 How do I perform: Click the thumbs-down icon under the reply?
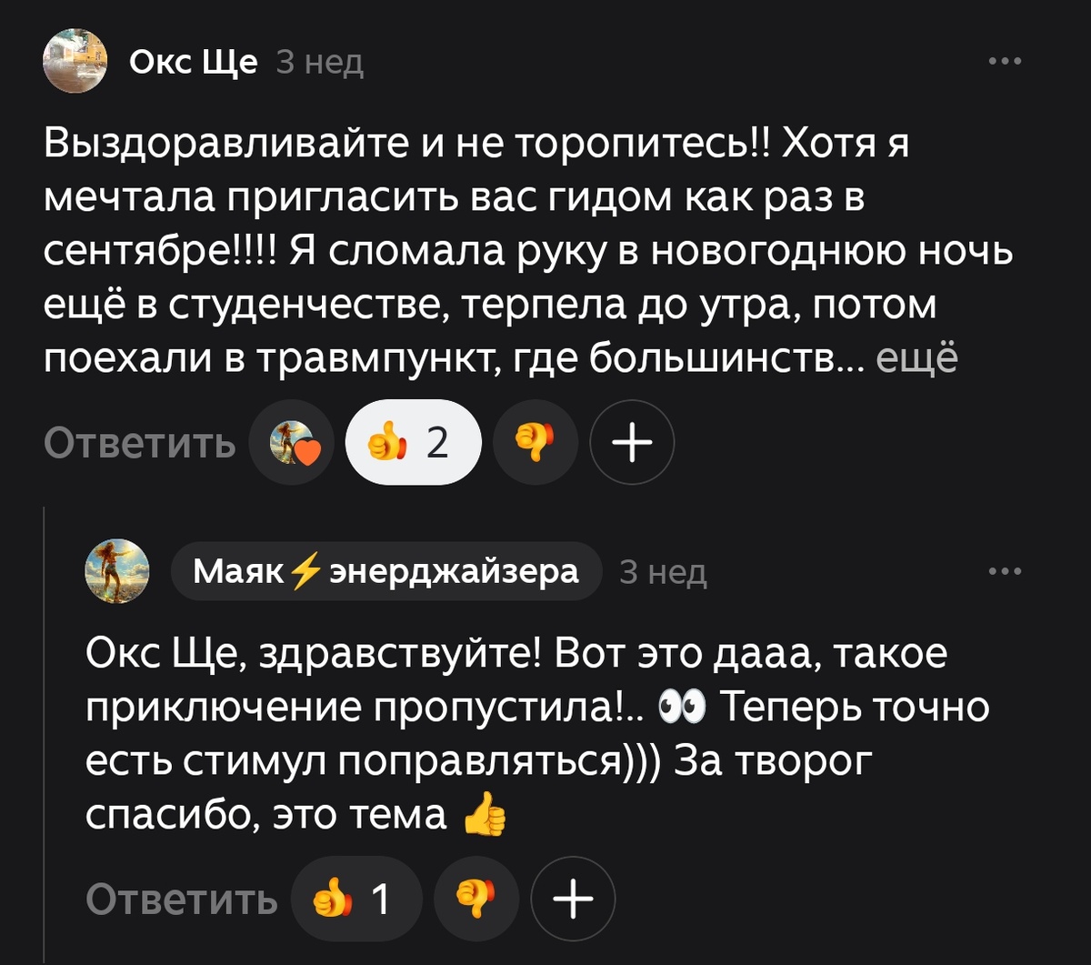tap(474, 899)
